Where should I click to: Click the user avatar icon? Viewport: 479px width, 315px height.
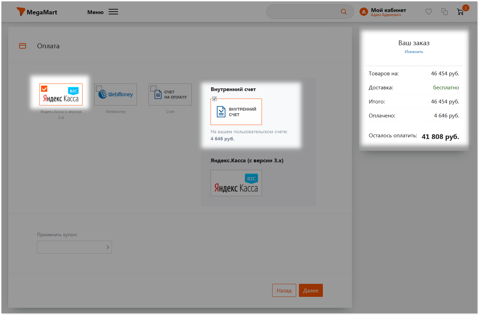pos(364,12)
